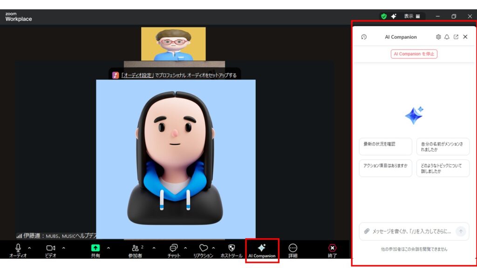Stop AI Companion with the red-outlined button
The width and height of the screenshot is (477, 268).
(x=414, y=54)
